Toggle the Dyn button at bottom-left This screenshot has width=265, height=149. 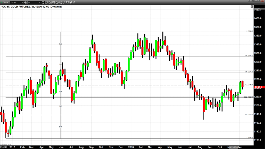(x=2, y=146)
